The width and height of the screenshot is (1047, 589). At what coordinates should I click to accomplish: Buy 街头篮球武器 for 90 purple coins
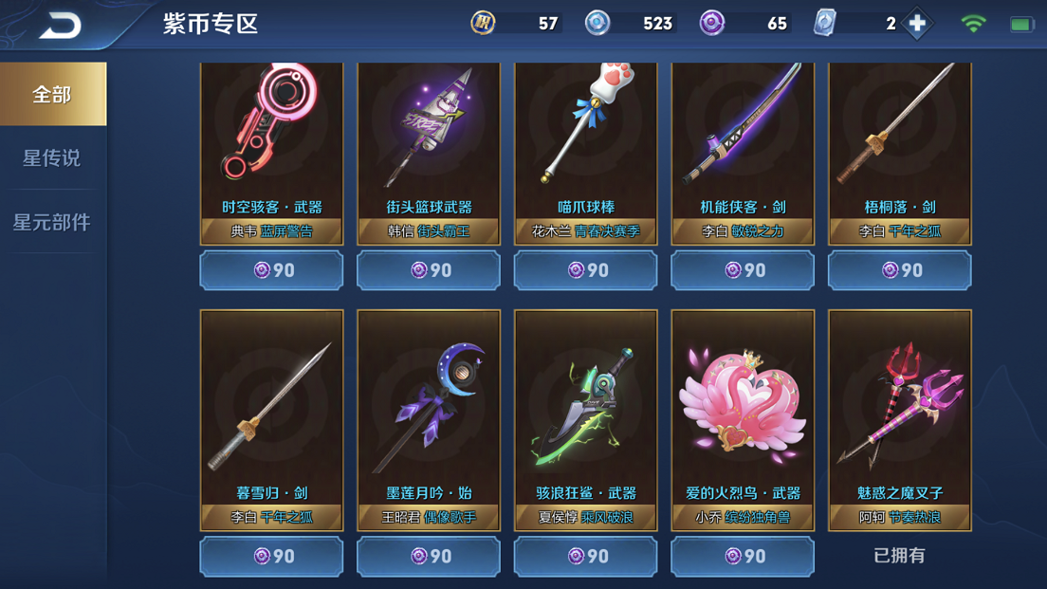pos(429,269)
